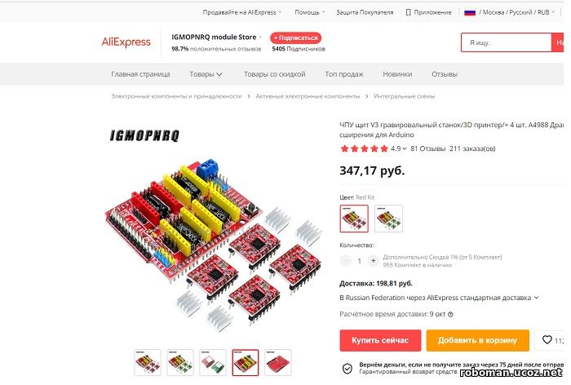Expand the standard delivery options chevron
571x385 pixels.
pyautogui.click(x=536, y=298)
